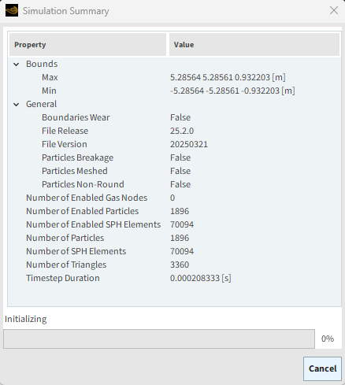Click the Rocky app icon in title bar
Viewport: 345px width, 385px height.
point(12,10)
